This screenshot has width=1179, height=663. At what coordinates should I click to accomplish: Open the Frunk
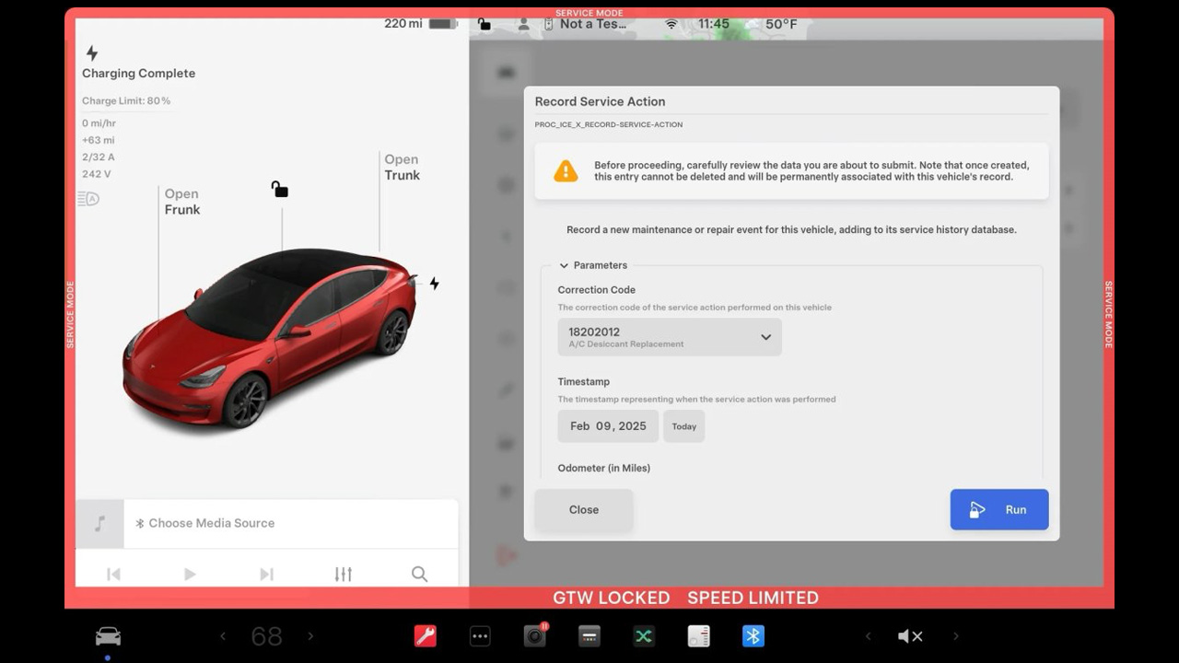pos(182,202)
